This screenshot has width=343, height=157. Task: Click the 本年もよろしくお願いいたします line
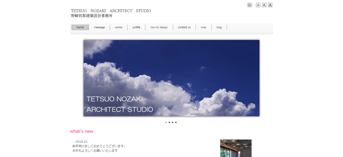95,150
